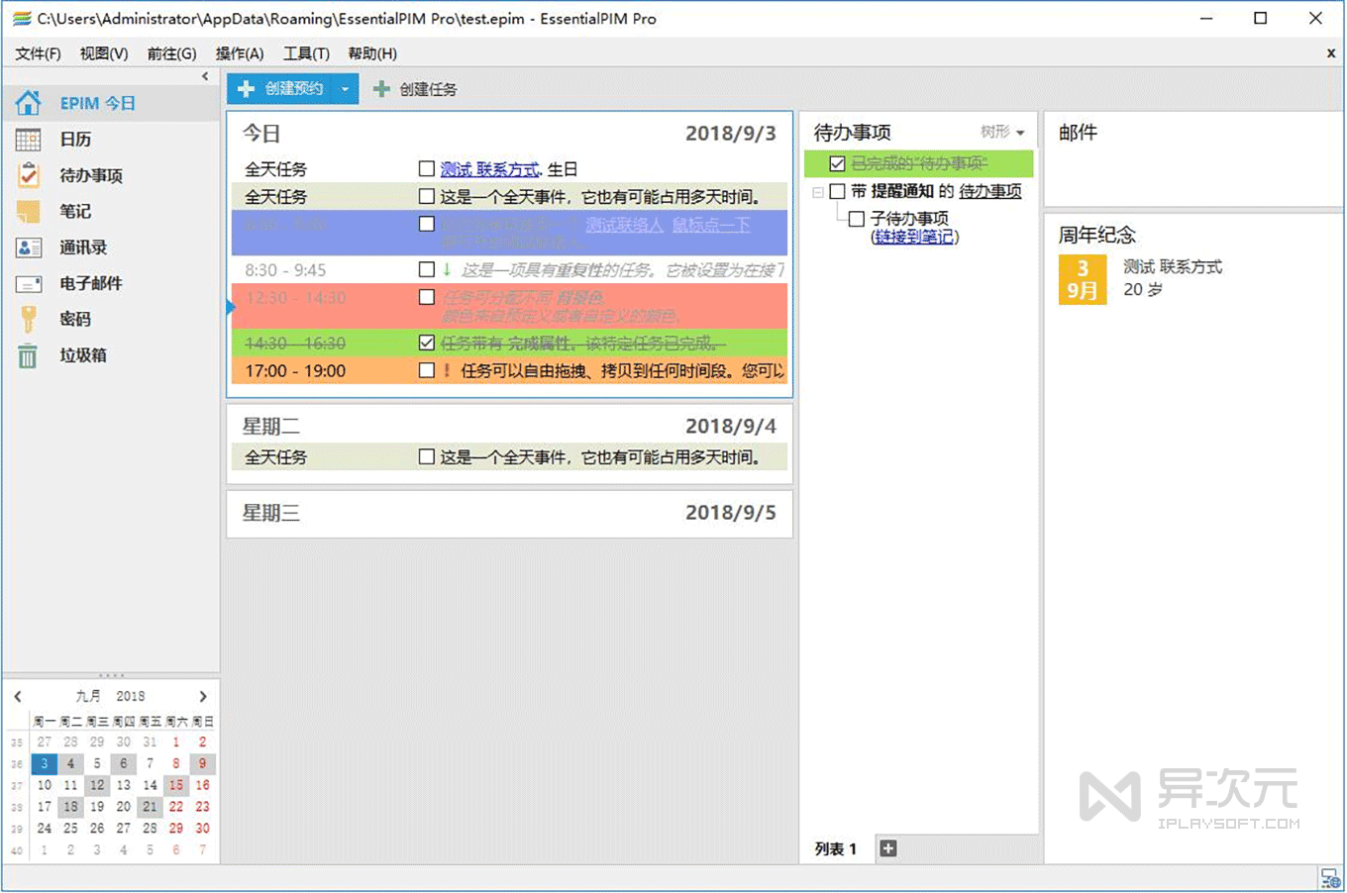Check the 子待办事项 checkbox
Image resolution: width=1347 pixels, height=893 pixels.
pyautogui.click(x=857, y=219)
